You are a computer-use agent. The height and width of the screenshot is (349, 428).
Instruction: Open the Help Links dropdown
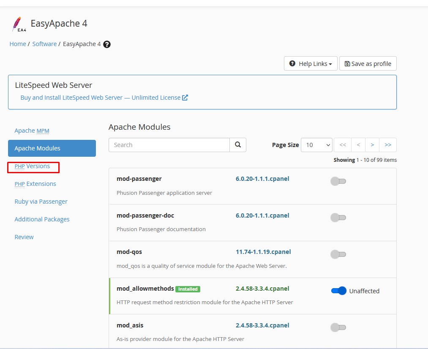[x=311, y=63]
